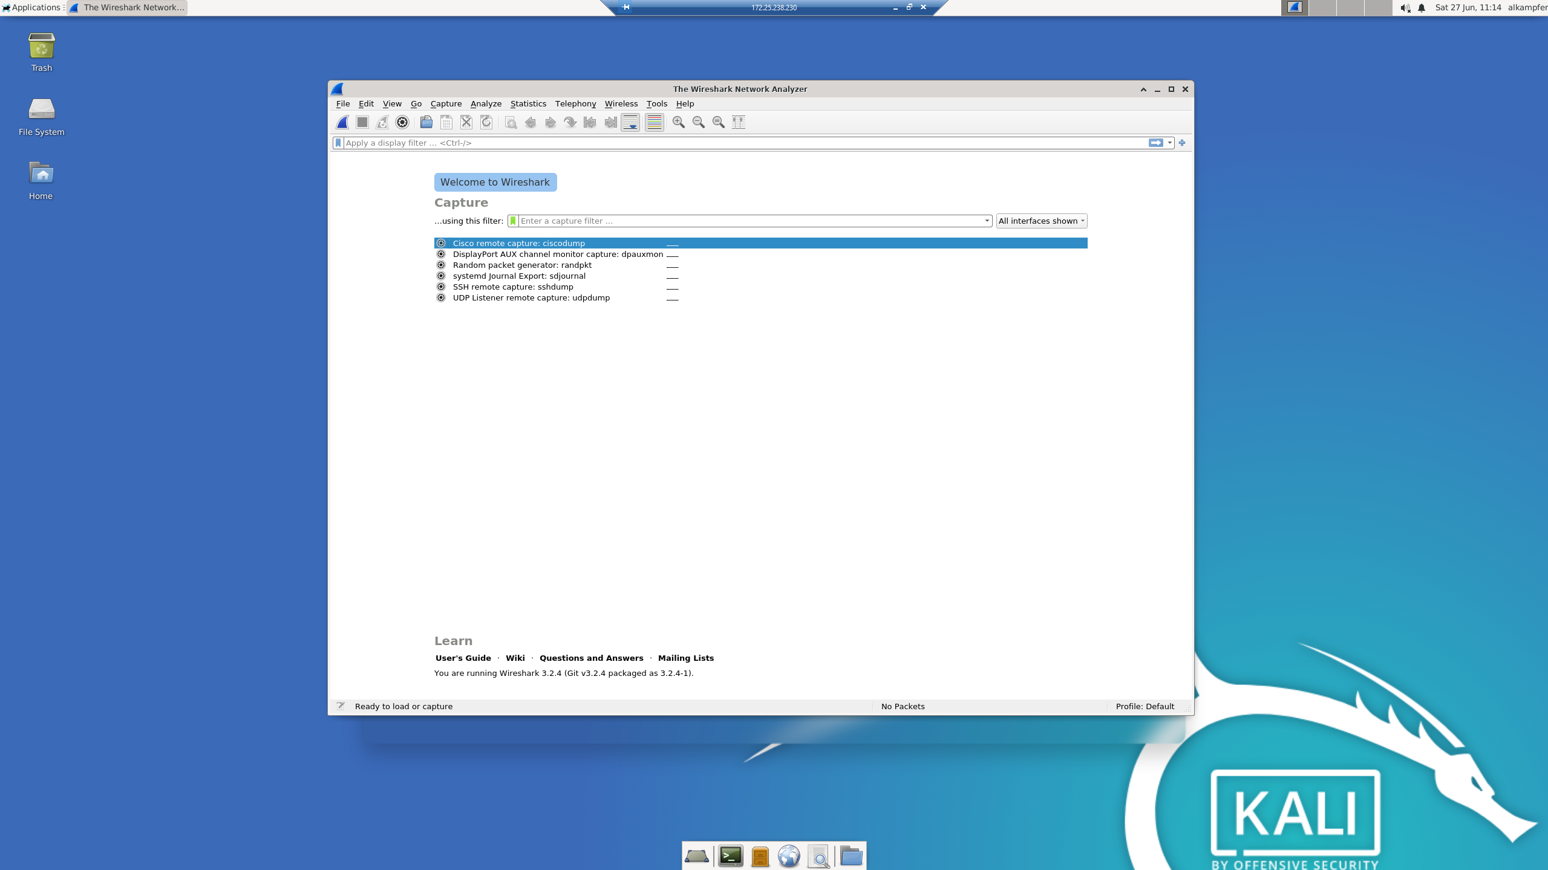Add display filter button plus icon
Viewport: 1548px width, 870px height.
1182,143
